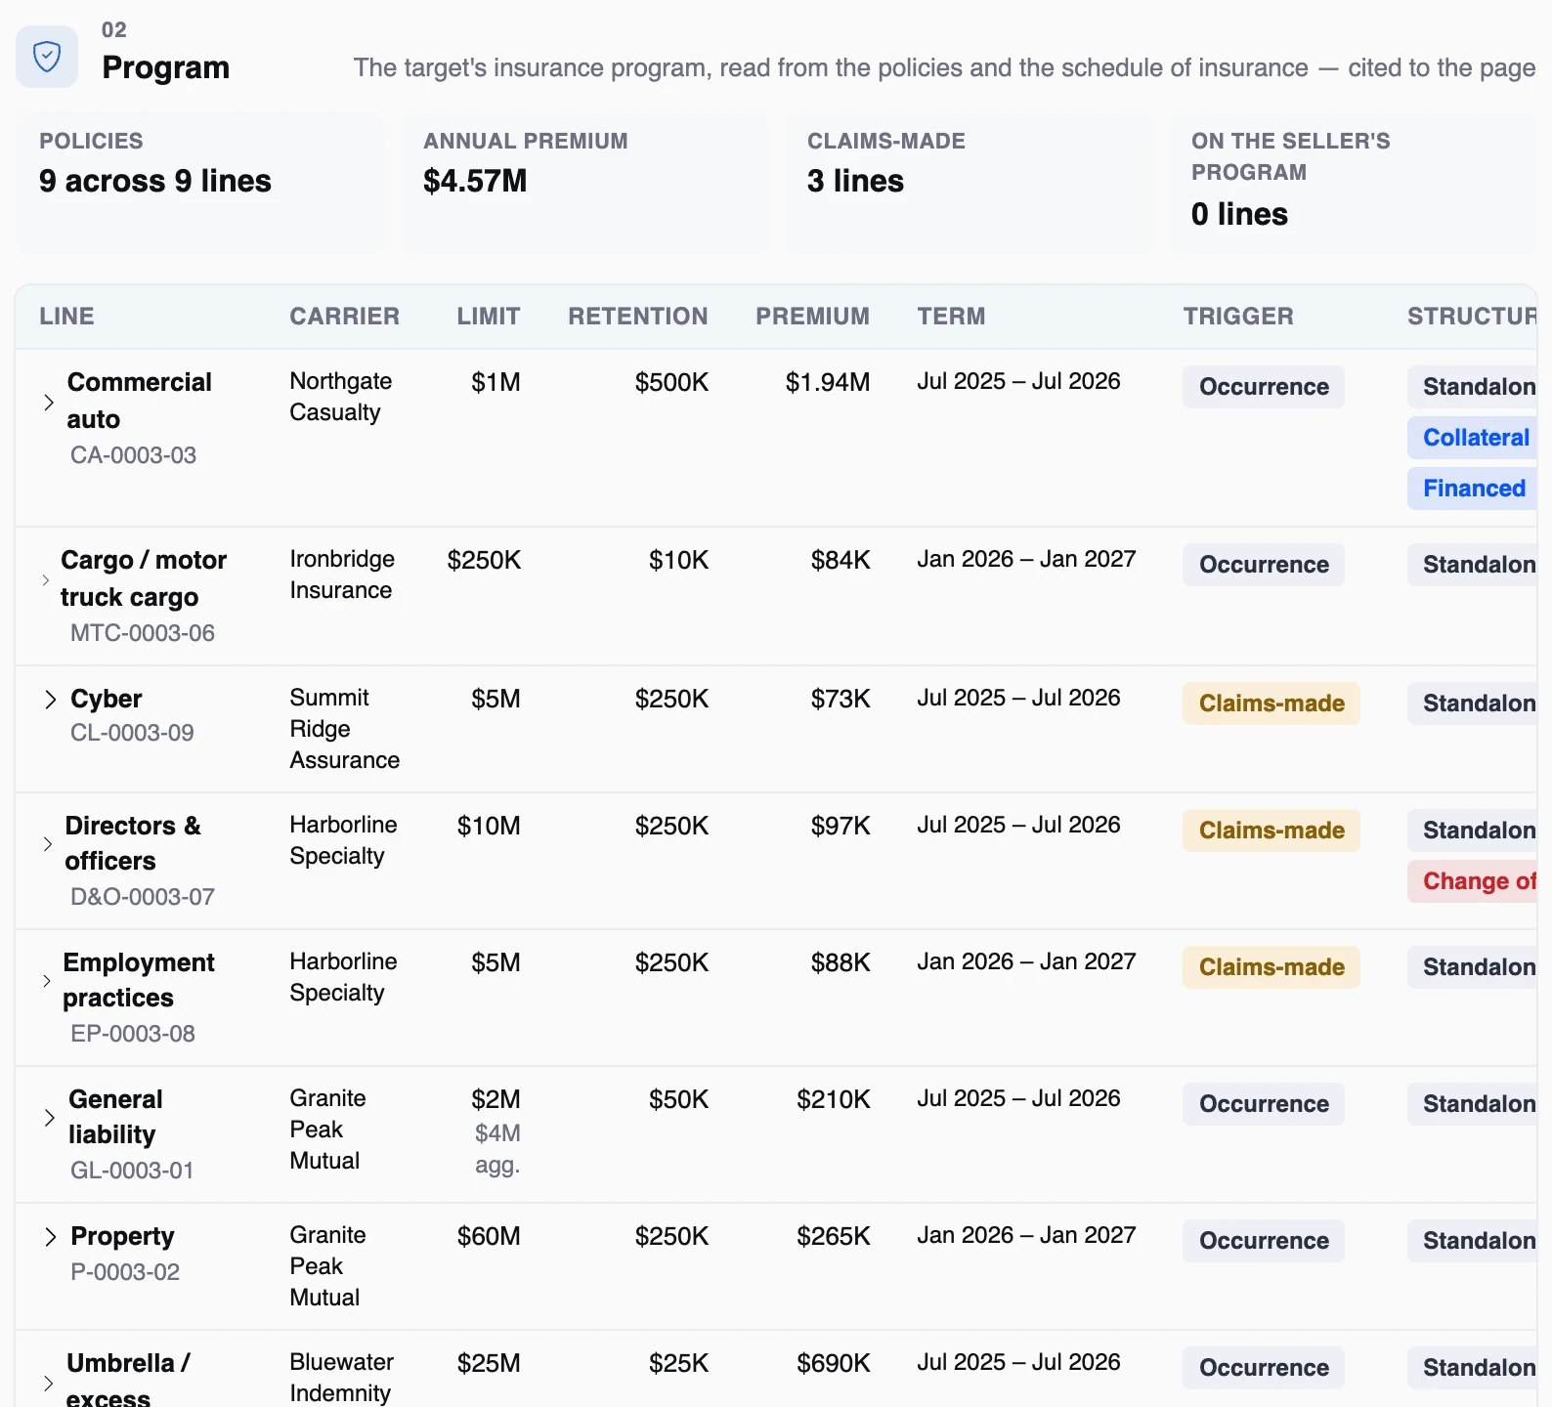Expand the General liability row

click(x=50, y=1117)
